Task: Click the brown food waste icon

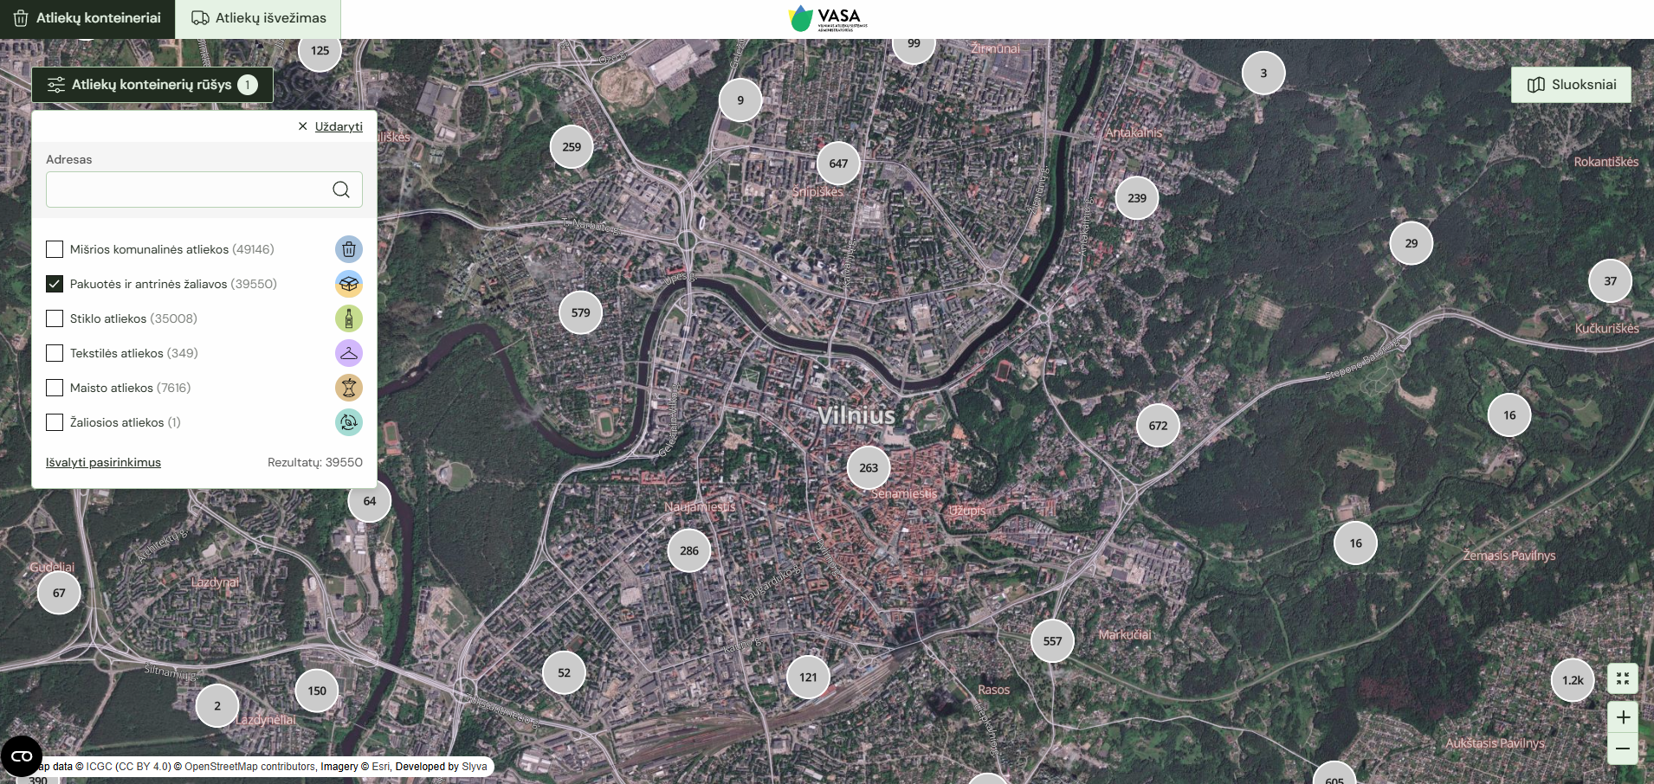Action: pyautogui.click(x=348, y=388)
